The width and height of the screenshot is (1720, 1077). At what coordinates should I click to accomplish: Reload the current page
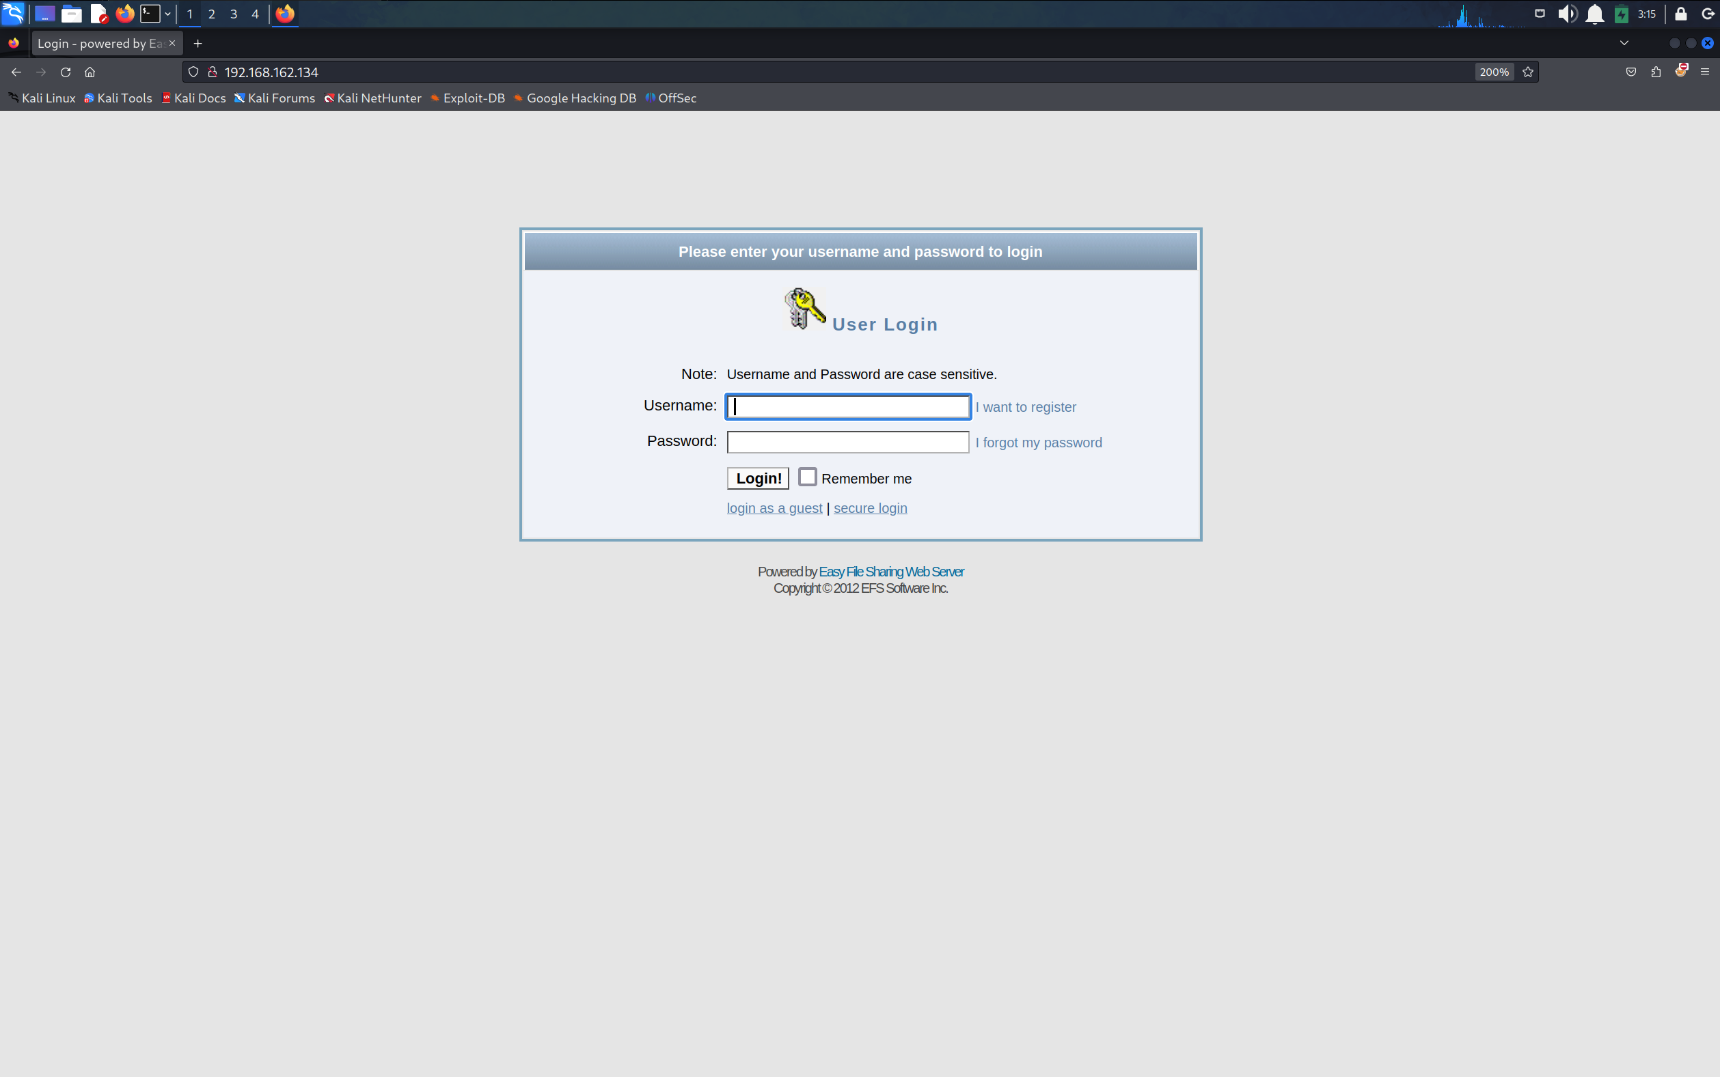66,72
